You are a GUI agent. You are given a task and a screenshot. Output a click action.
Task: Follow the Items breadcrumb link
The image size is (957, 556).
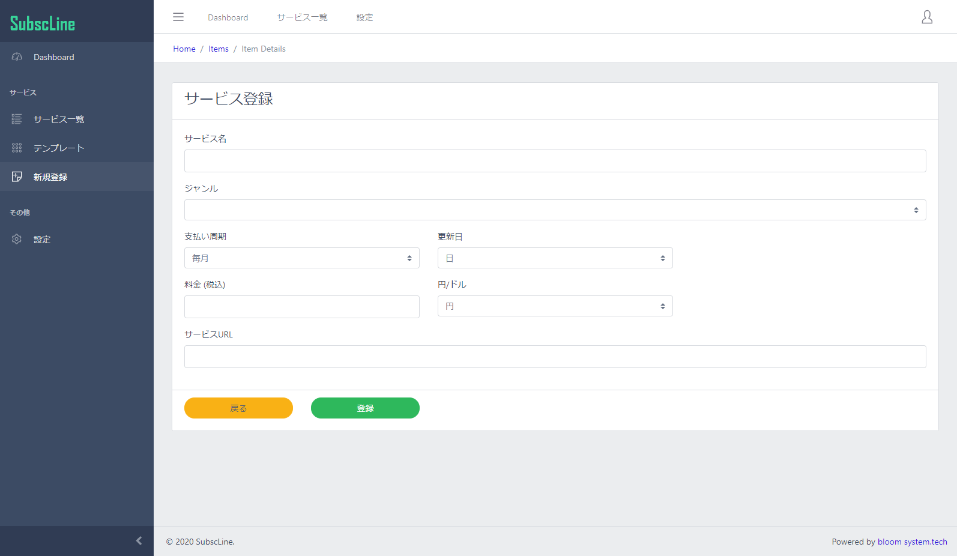[219, 49]
